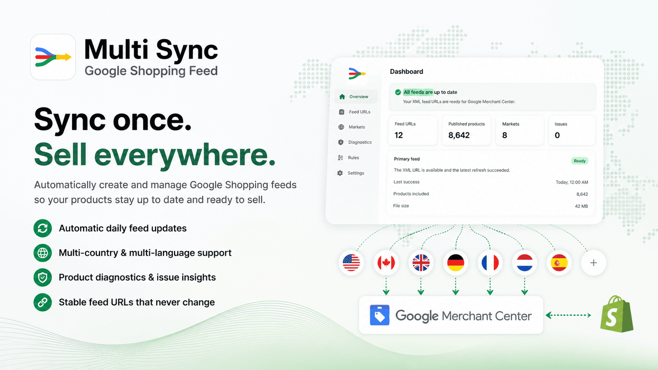Click the Overview home icon
This screenshot has height=370, width=658.
342,97
